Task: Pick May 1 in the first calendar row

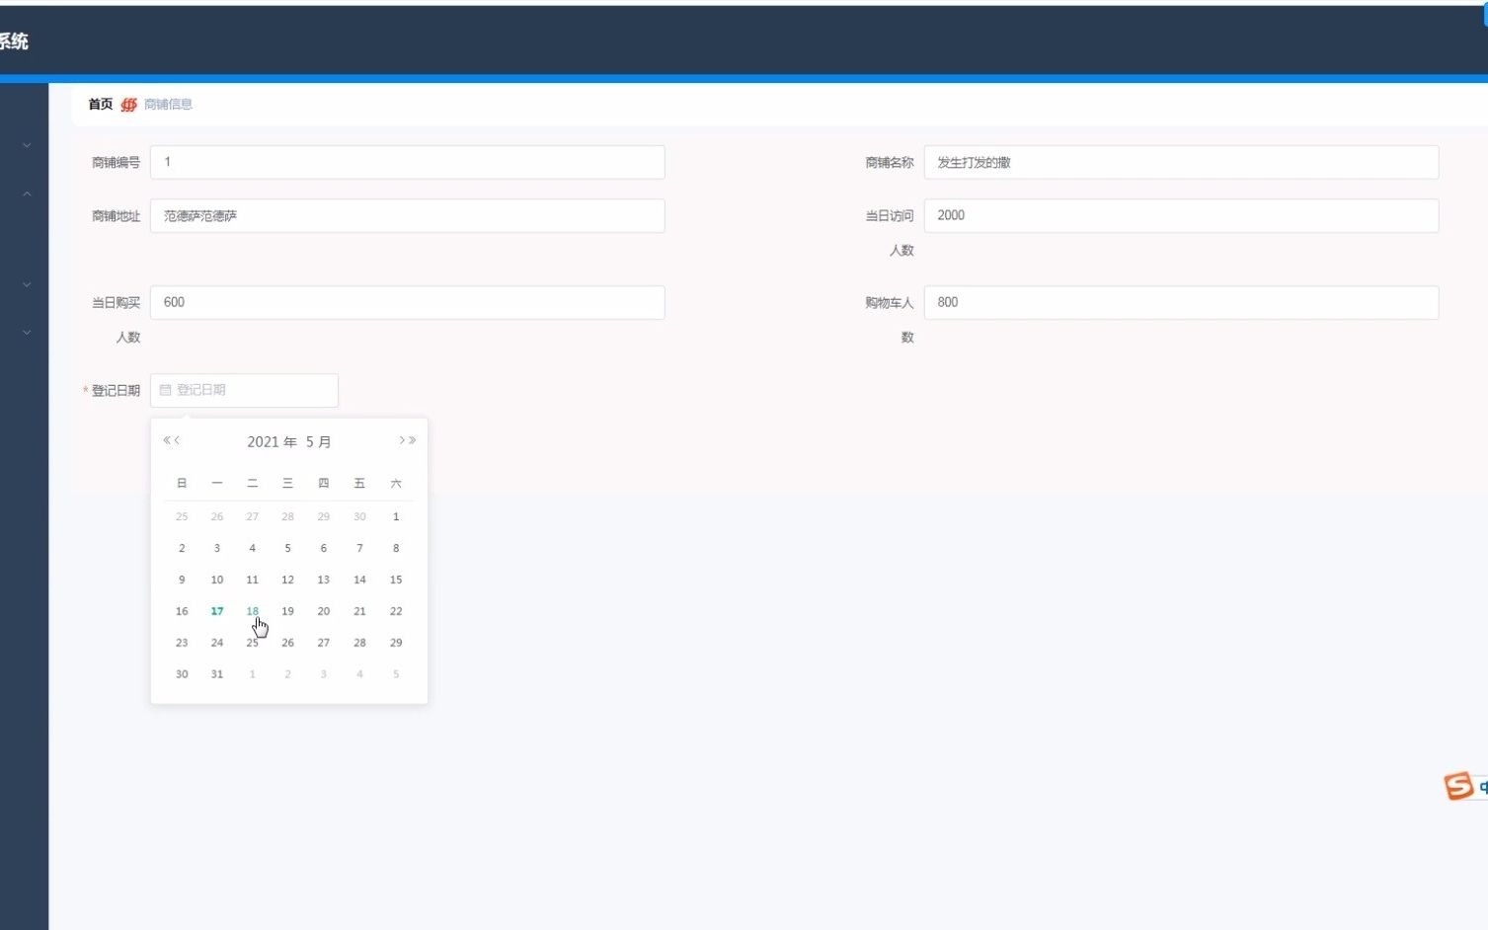Action: 396,516
